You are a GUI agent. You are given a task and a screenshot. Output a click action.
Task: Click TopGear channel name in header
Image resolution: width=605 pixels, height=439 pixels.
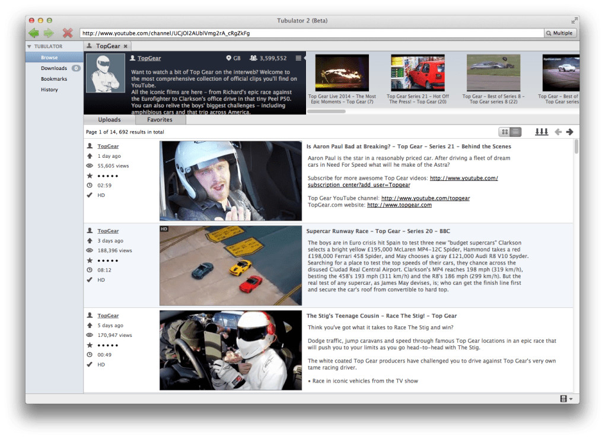click(149, 58)
